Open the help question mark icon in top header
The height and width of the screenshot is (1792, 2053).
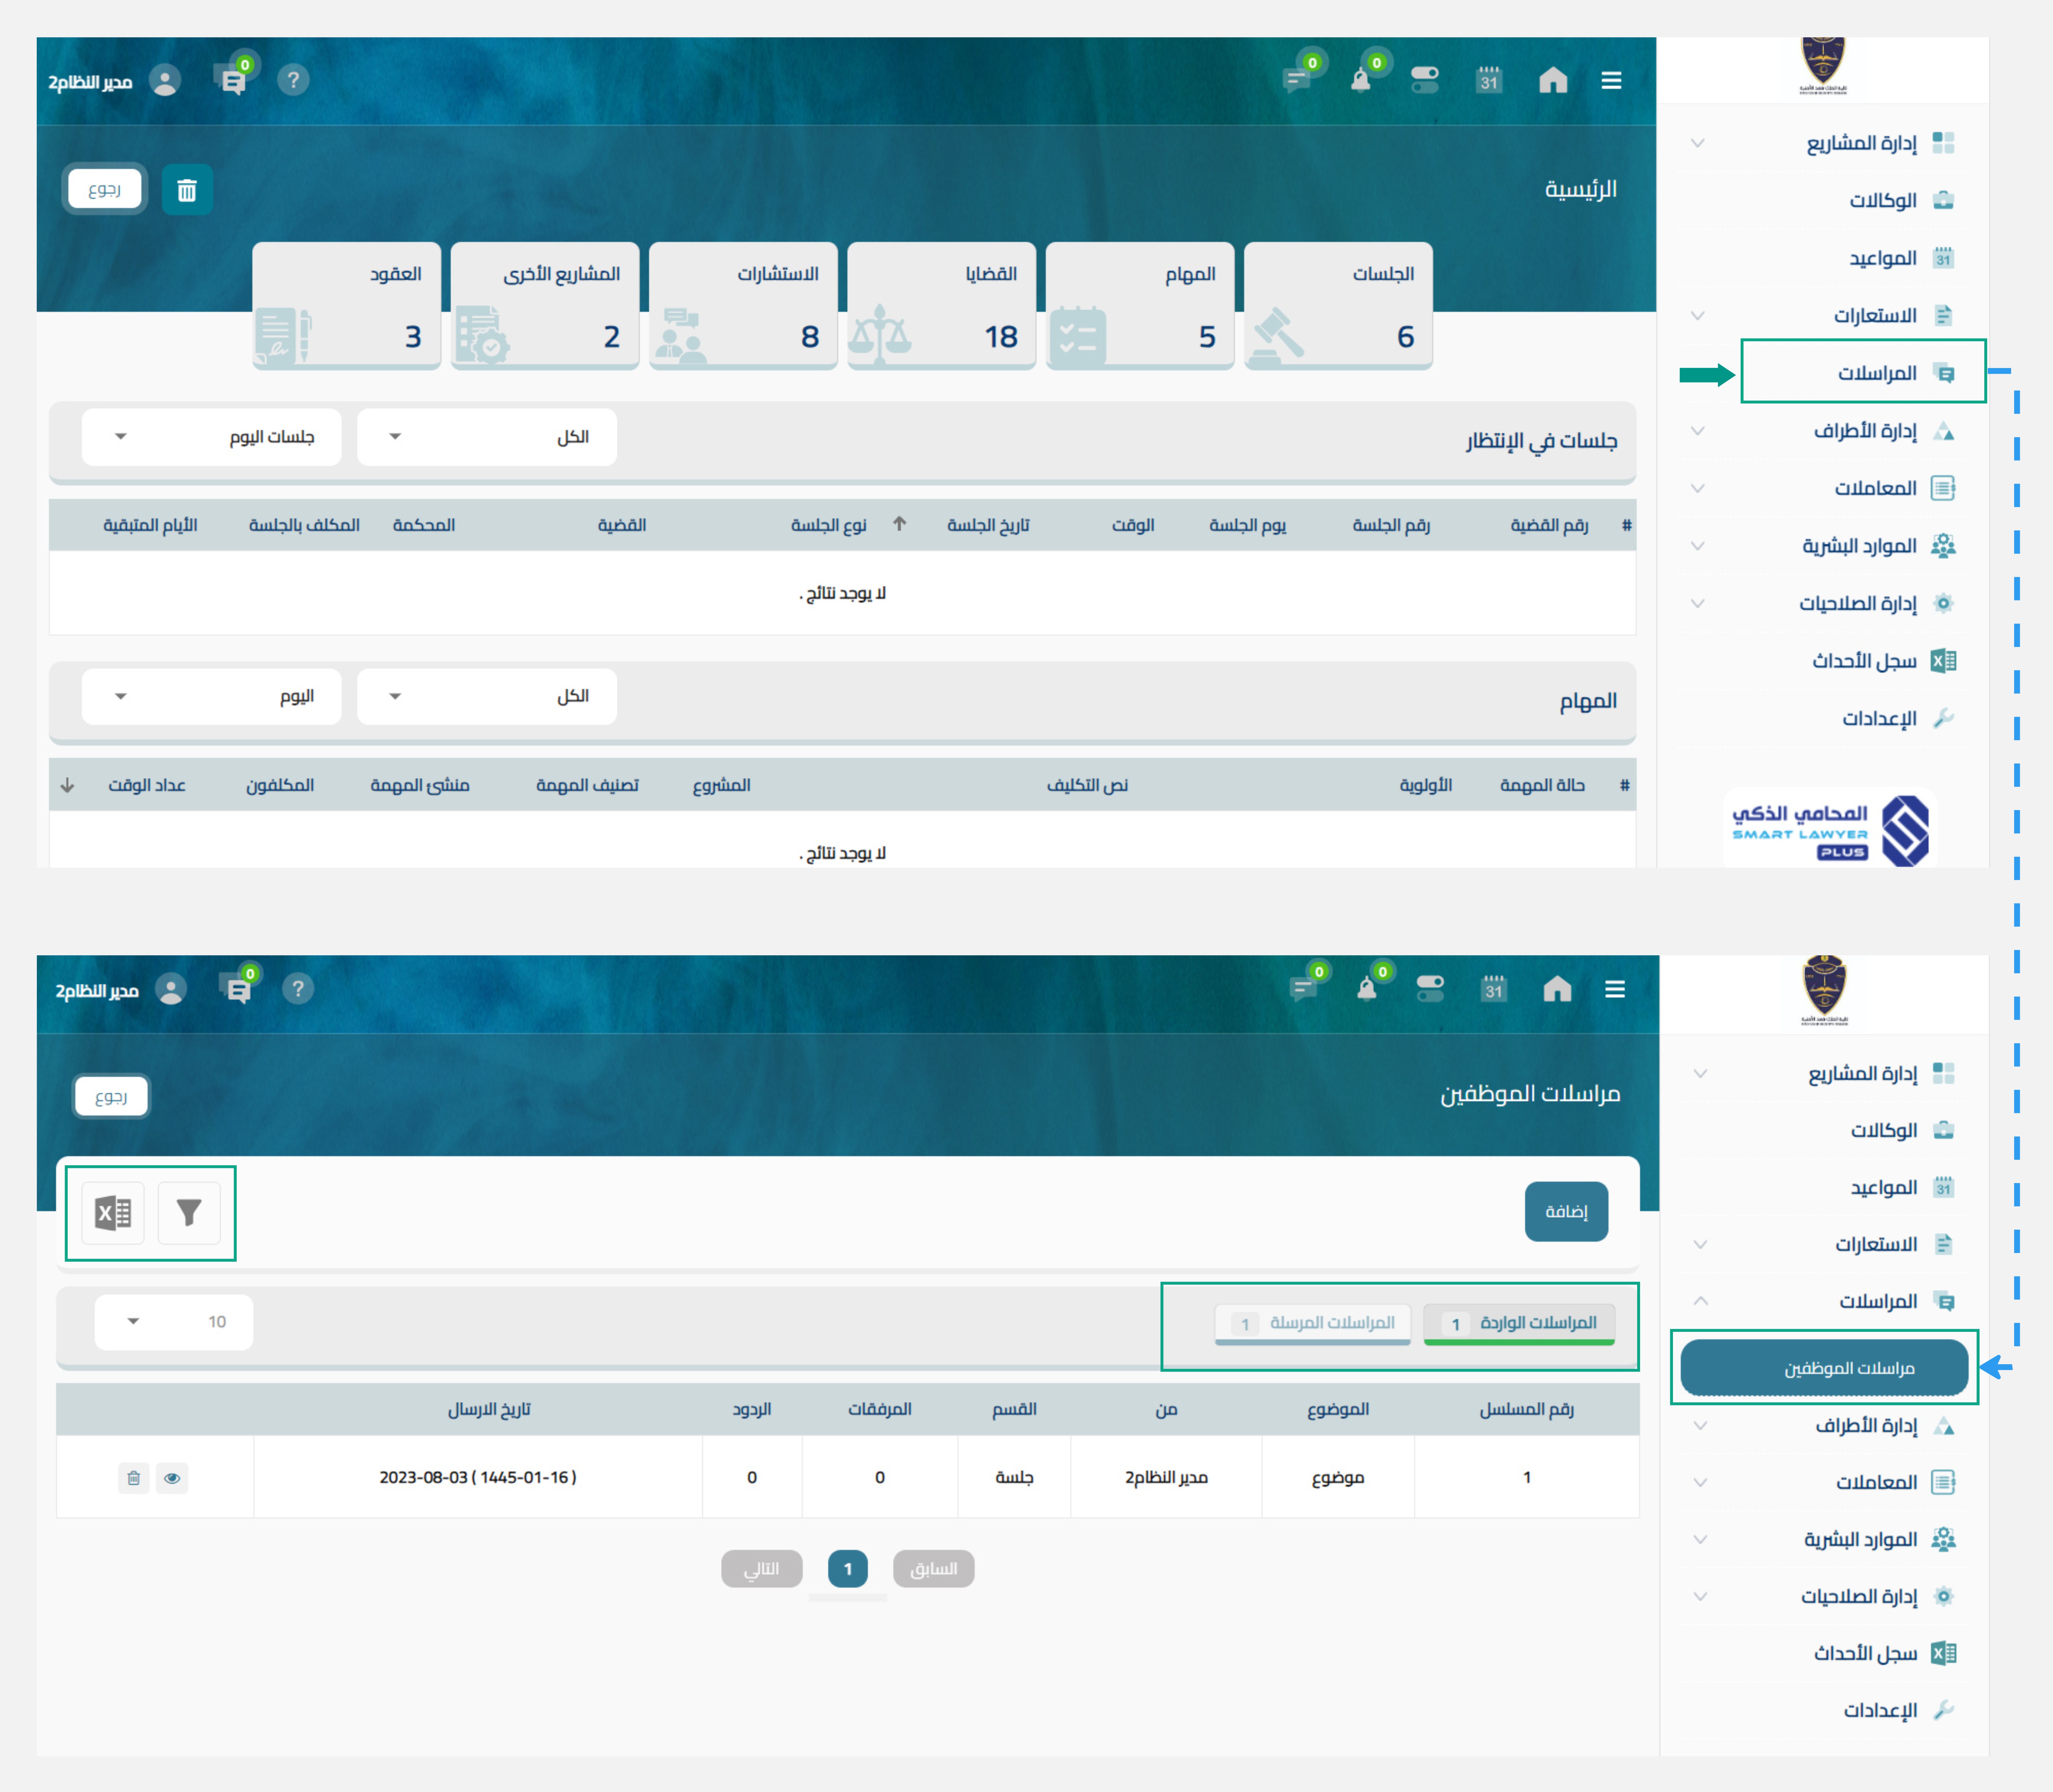click(x=293, y=80)
